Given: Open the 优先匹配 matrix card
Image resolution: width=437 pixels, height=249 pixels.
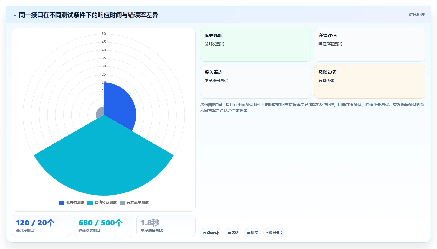Looking at the screenshot, I should (255, 45).
